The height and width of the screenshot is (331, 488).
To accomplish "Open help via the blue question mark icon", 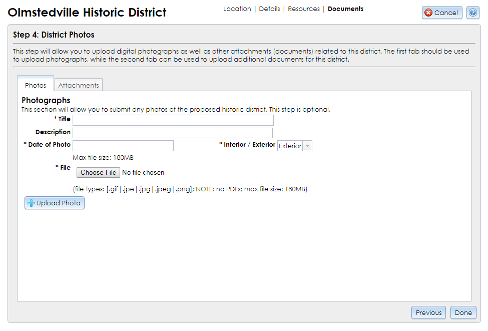I will pyautogui.click(x=472, y=13).
